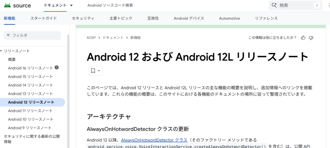The height and width of the screenshot is (148, 330).
Task: Open the スタートガイド tab
Action: [44, 18]
